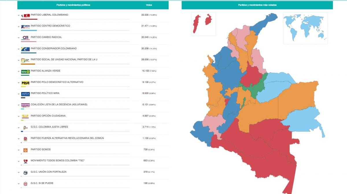
Task: Click the POLO yellow party logo
Action: tap(25, 82)
